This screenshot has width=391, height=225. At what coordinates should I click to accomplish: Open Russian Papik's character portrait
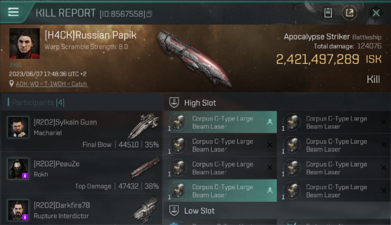point(25,43)
